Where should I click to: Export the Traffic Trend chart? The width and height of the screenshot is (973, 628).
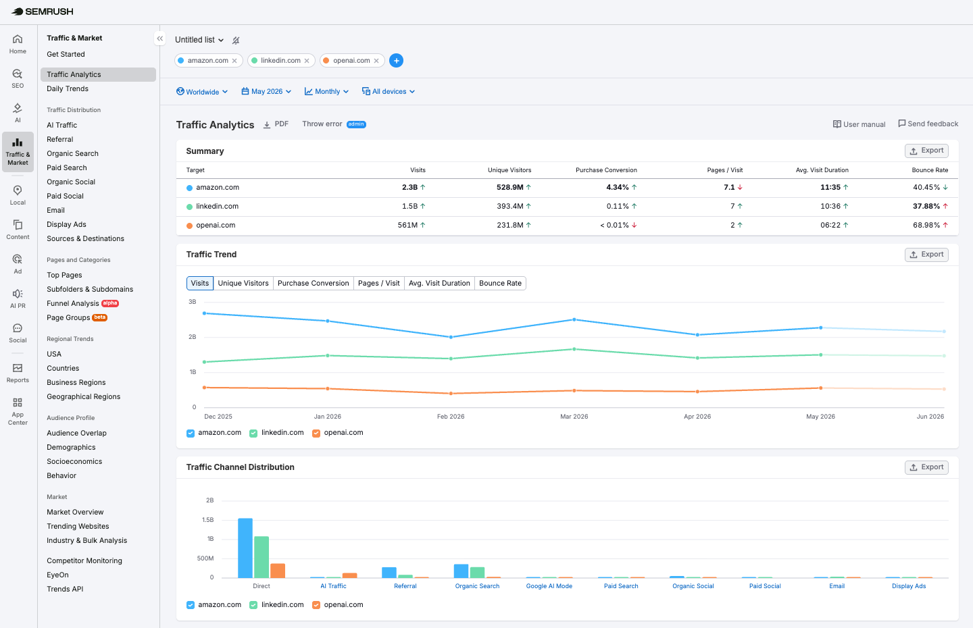click(x=926, y=255)
